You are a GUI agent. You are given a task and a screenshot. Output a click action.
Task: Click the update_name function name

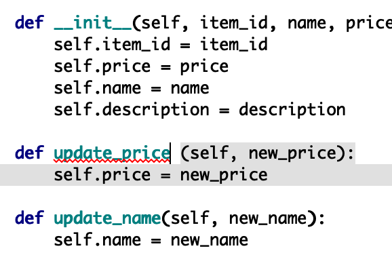(107, 218)
